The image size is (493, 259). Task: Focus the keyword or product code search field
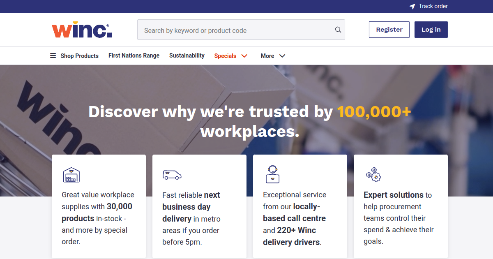236,30
